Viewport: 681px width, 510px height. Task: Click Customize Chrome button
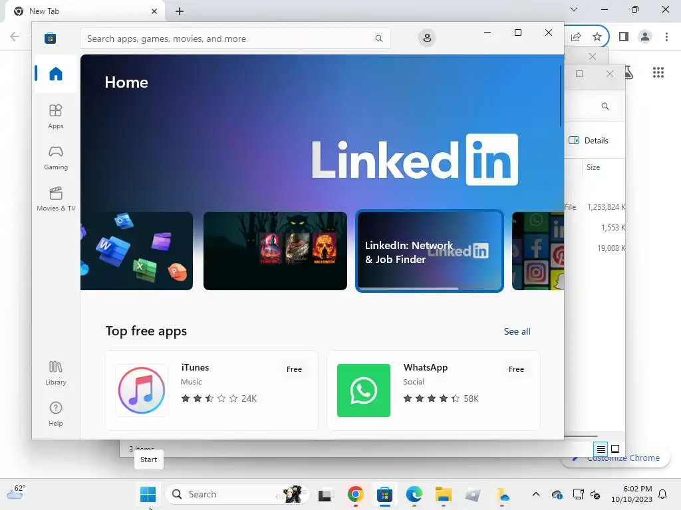click(616, 458)
